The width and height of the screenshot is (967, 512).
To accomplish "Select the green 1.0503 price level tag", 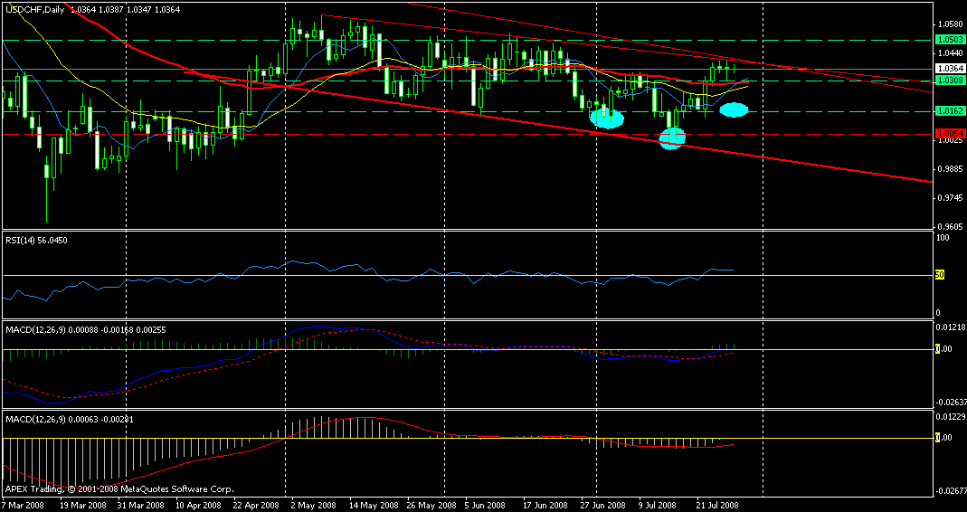I will click(948, 40).
